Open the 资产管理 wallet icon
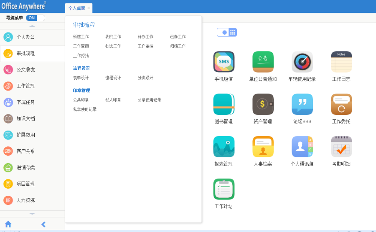The height and width of the screenshot is (232, 376). 263,104
